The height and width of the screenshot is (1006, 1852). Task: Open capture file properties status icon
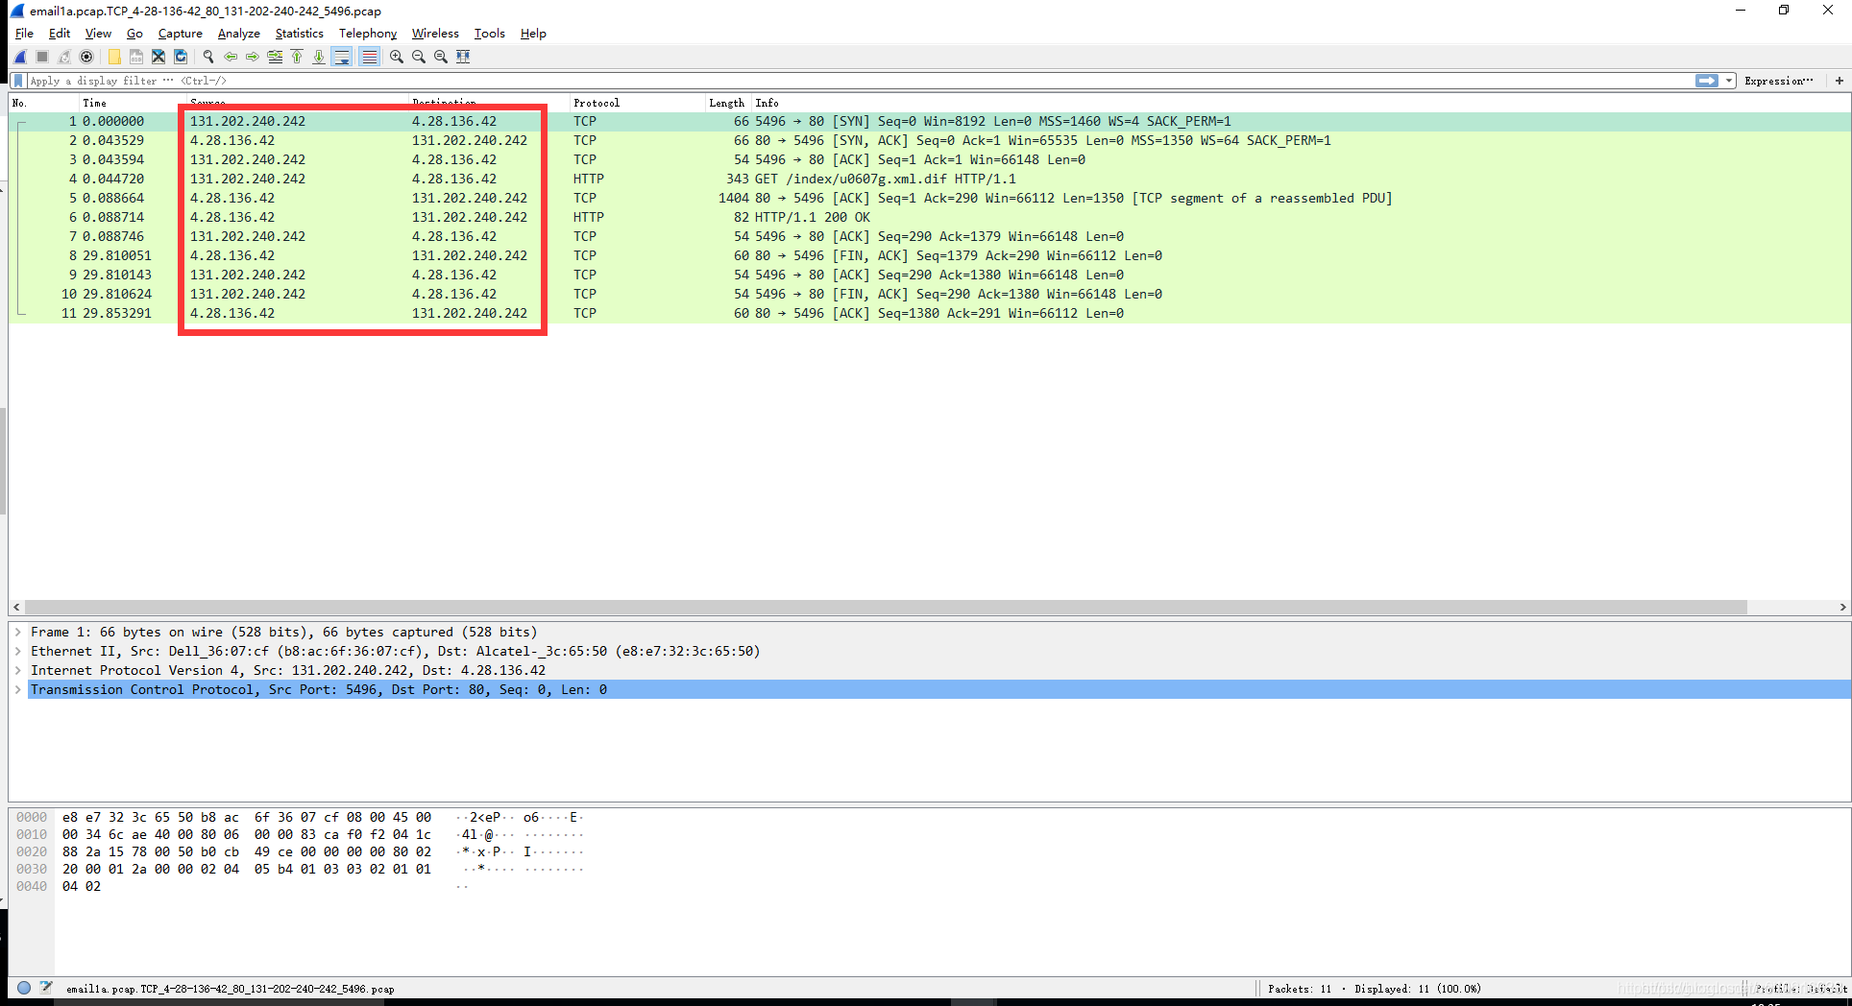click(x=46, y=988)
